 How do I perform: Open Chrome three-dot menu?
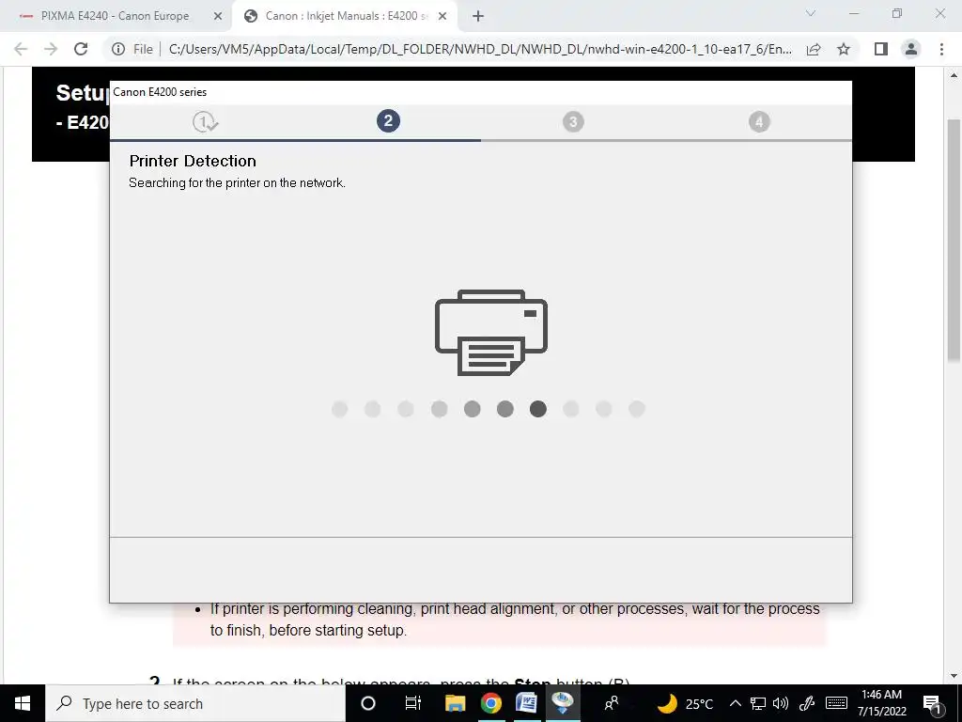[x=941, y=49]
